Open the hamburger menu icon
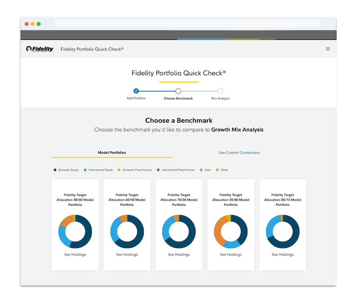Image resolution: width=356 pixels, height=304 pixels. [327, 49]
